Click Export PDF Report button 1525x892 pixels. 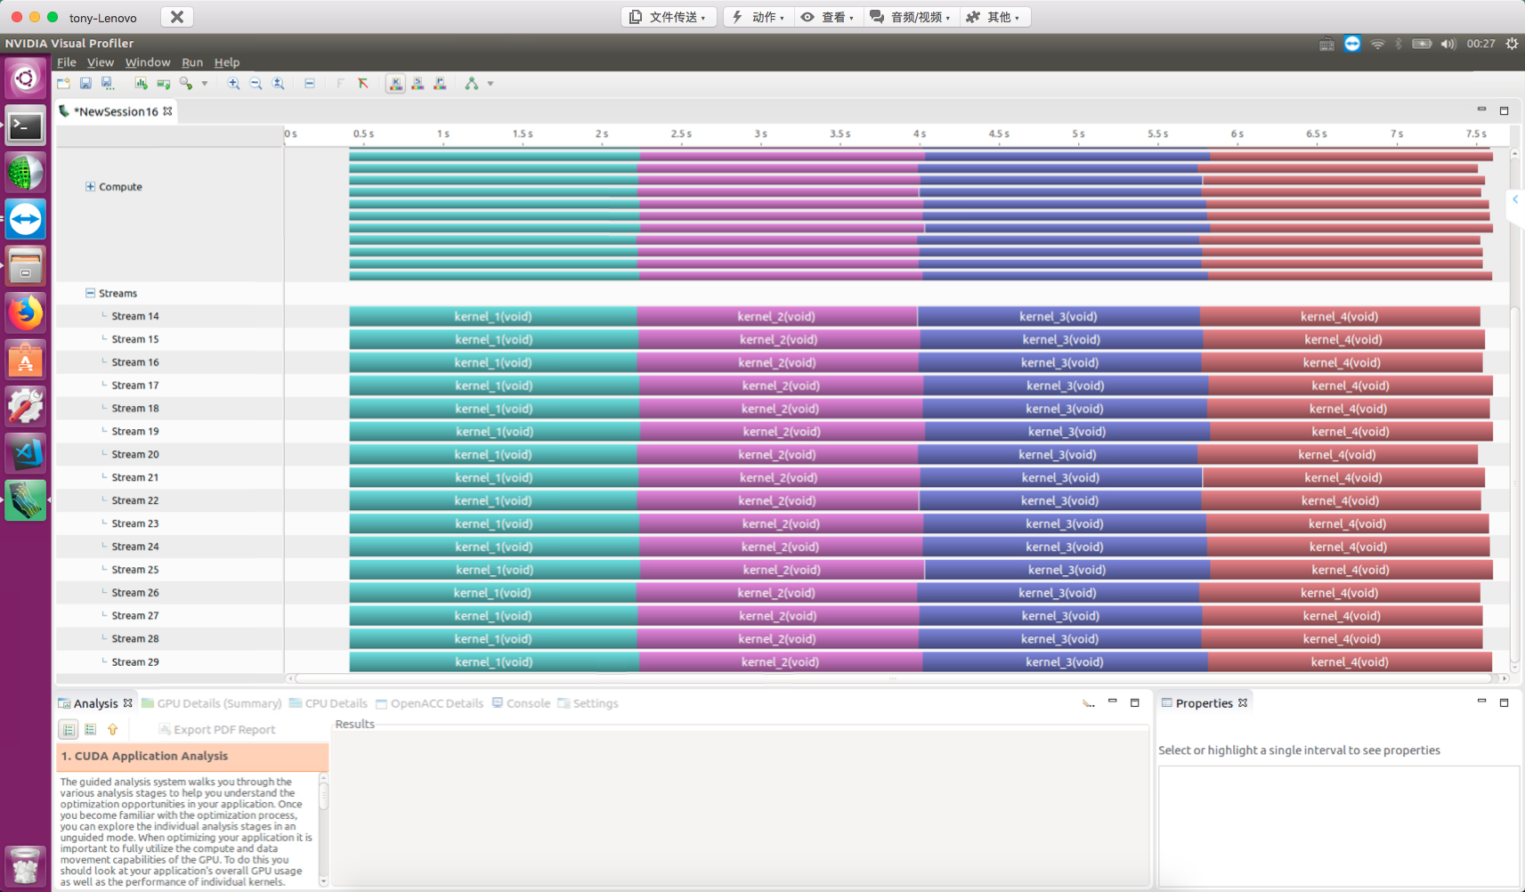tap(217, 729)
